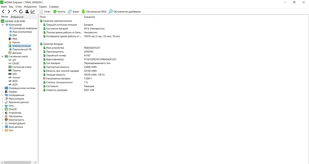
Task: Collapse the Системная плата tree group
Action: click(2, 57)
